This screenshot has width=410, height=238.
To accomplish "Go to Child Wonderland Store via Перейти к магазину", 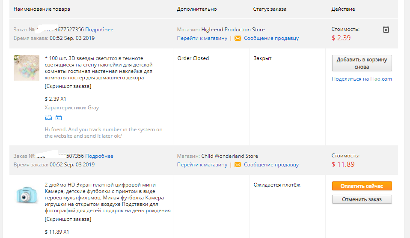I will pyautogui.click(x=202, y=165).
